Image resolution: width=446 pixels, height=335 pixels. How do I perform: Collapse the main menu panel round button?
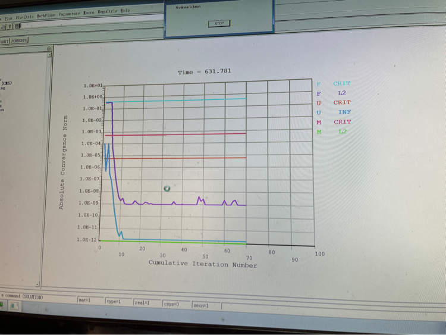point(49,48)
